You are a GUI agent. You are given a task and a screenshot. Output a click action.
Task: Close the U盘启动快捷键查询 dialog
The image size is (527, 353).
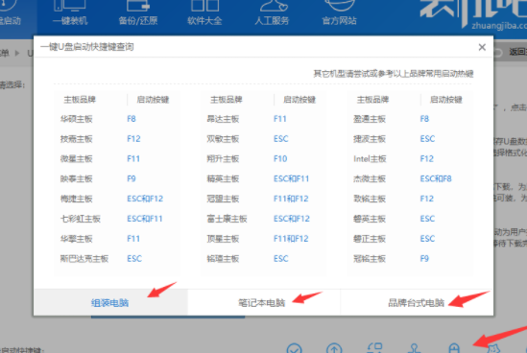482,47
